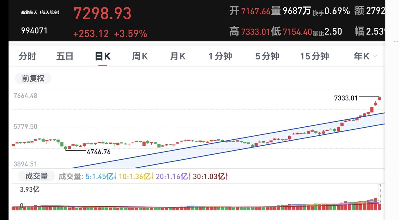The height and width of the screenshot is (220, 399).
Task: Click the 4746.76 low label on chart
Action: (x=99, y=152)
